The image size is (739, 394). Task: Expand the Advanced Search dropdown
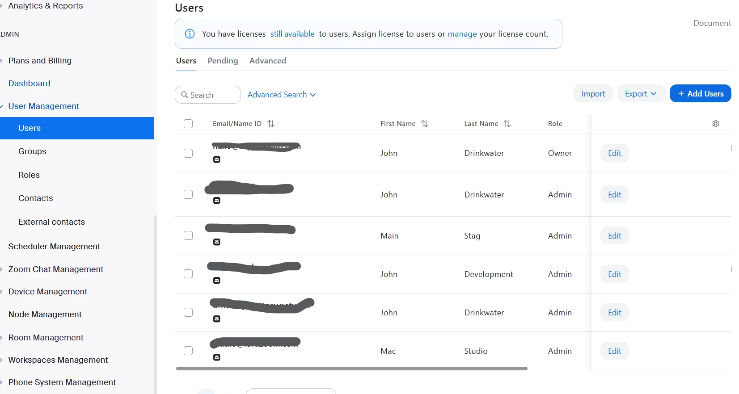(x=282, y=95)
